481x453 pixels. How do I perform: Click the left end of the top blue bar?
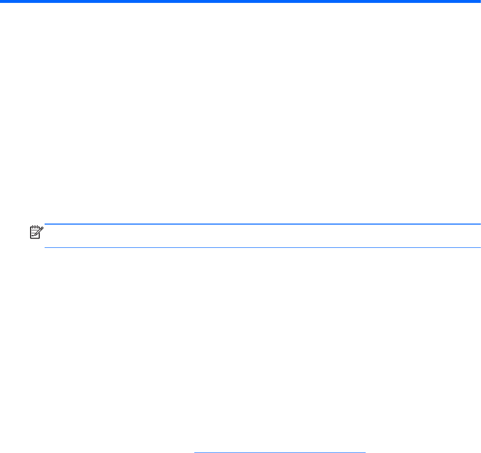click(x=3, y=1)
